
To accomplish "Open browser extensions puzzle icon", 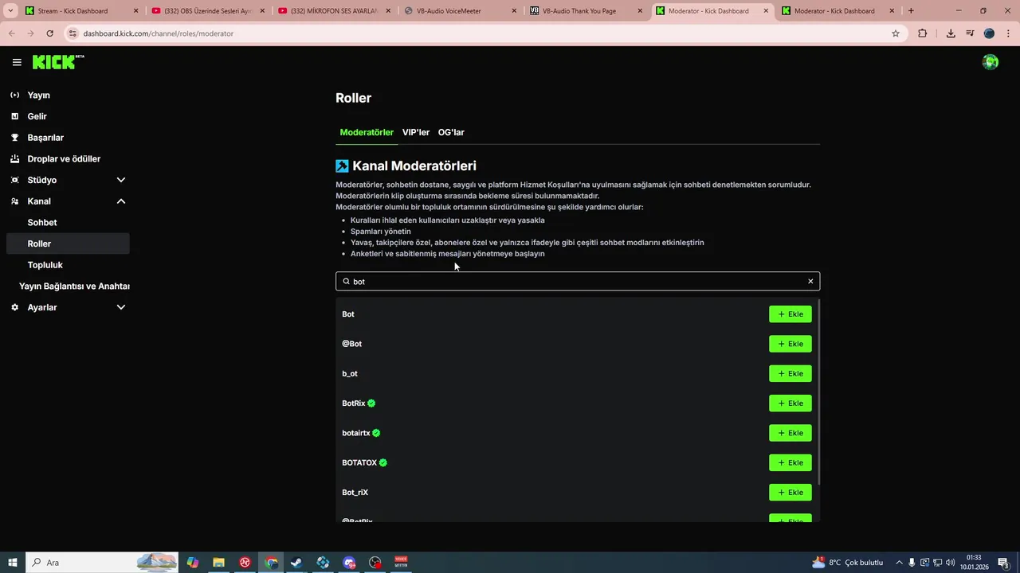I will pos(923,33).
